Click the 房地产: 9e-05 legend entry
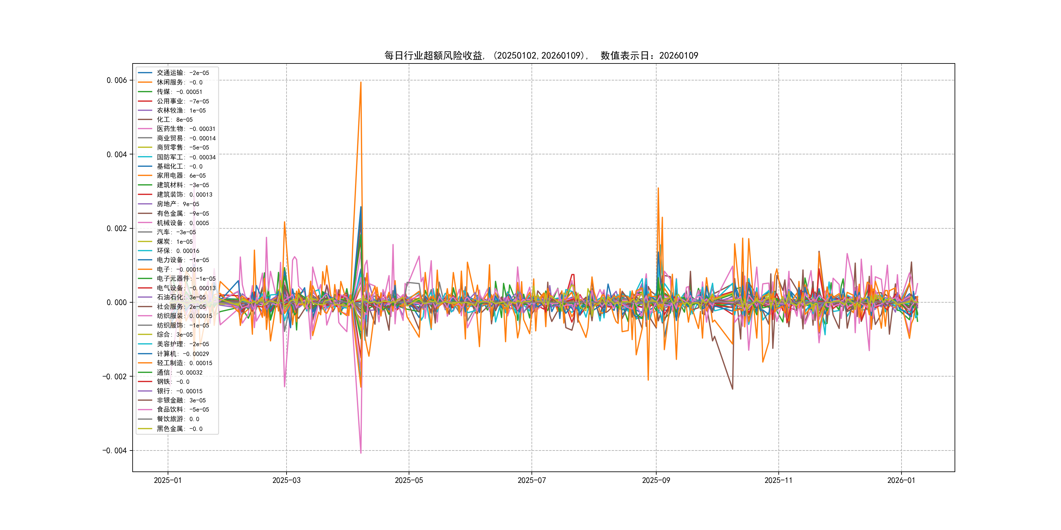1061x530 pixels. tap(177, 204)
